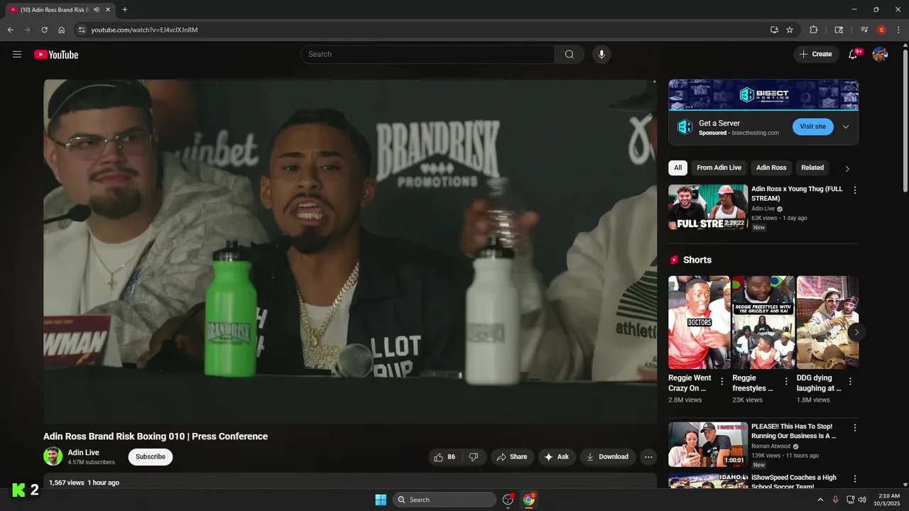Open the Adin Live channel name link

click(84, 453)
